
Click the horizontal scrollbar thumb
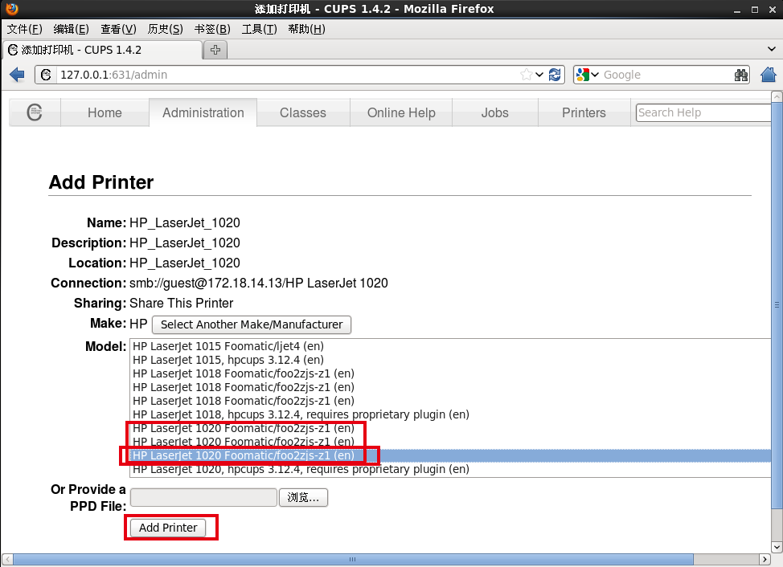click(x=353, y=559)
